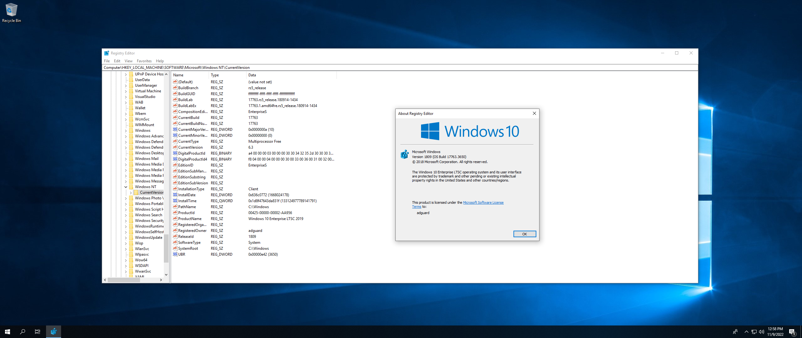Image resolution: width=802 pixels, height=338 pixels.
Task: Select the Wallet key folder icon
Action: (131, 108)
